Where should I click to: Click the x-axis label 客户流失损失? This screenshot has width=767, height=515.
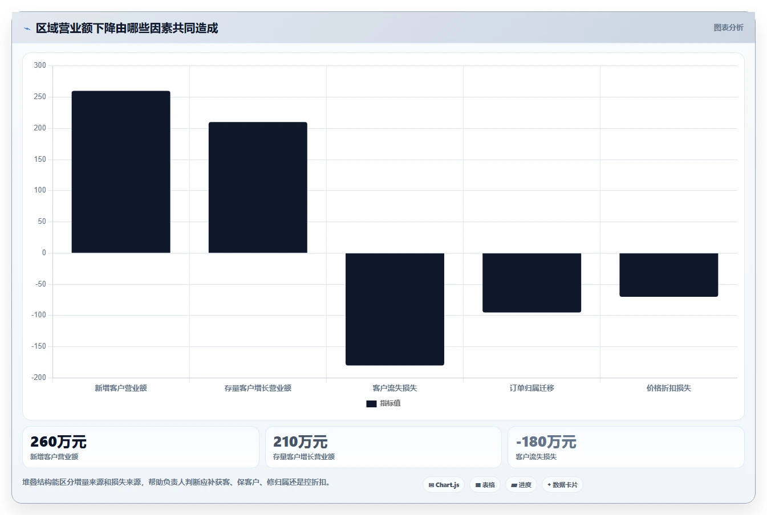click(395, 388)
